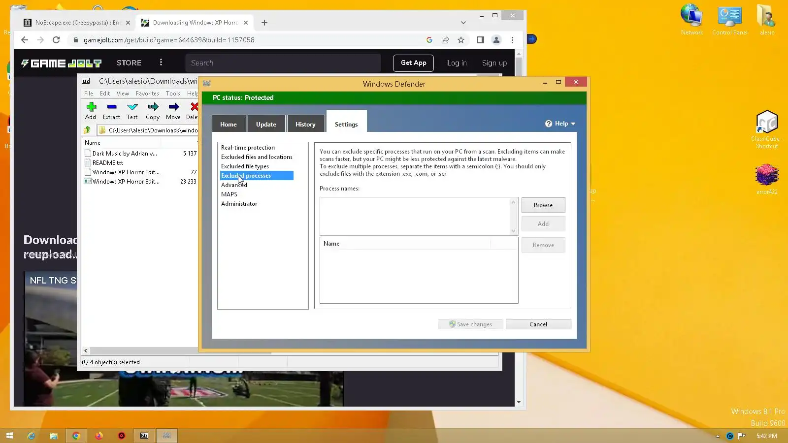Click the Browse button
788x443 pixels.
click(543, 205)
